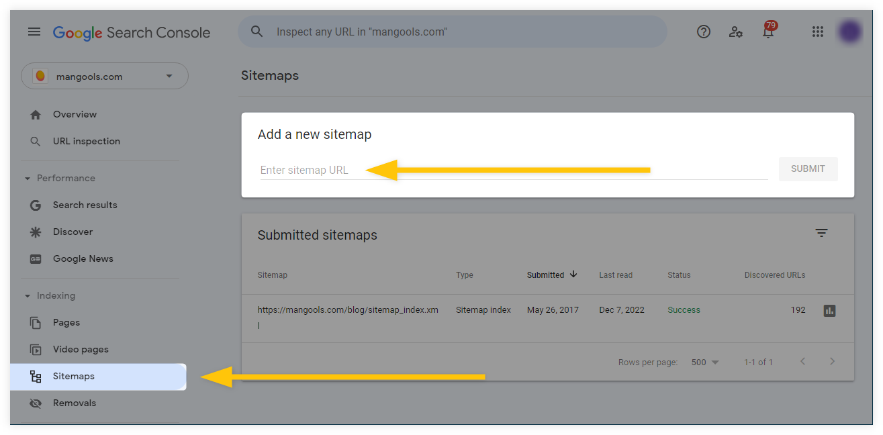
Task: Focus the Enter sitemap URL field
Action: (514, 170)
